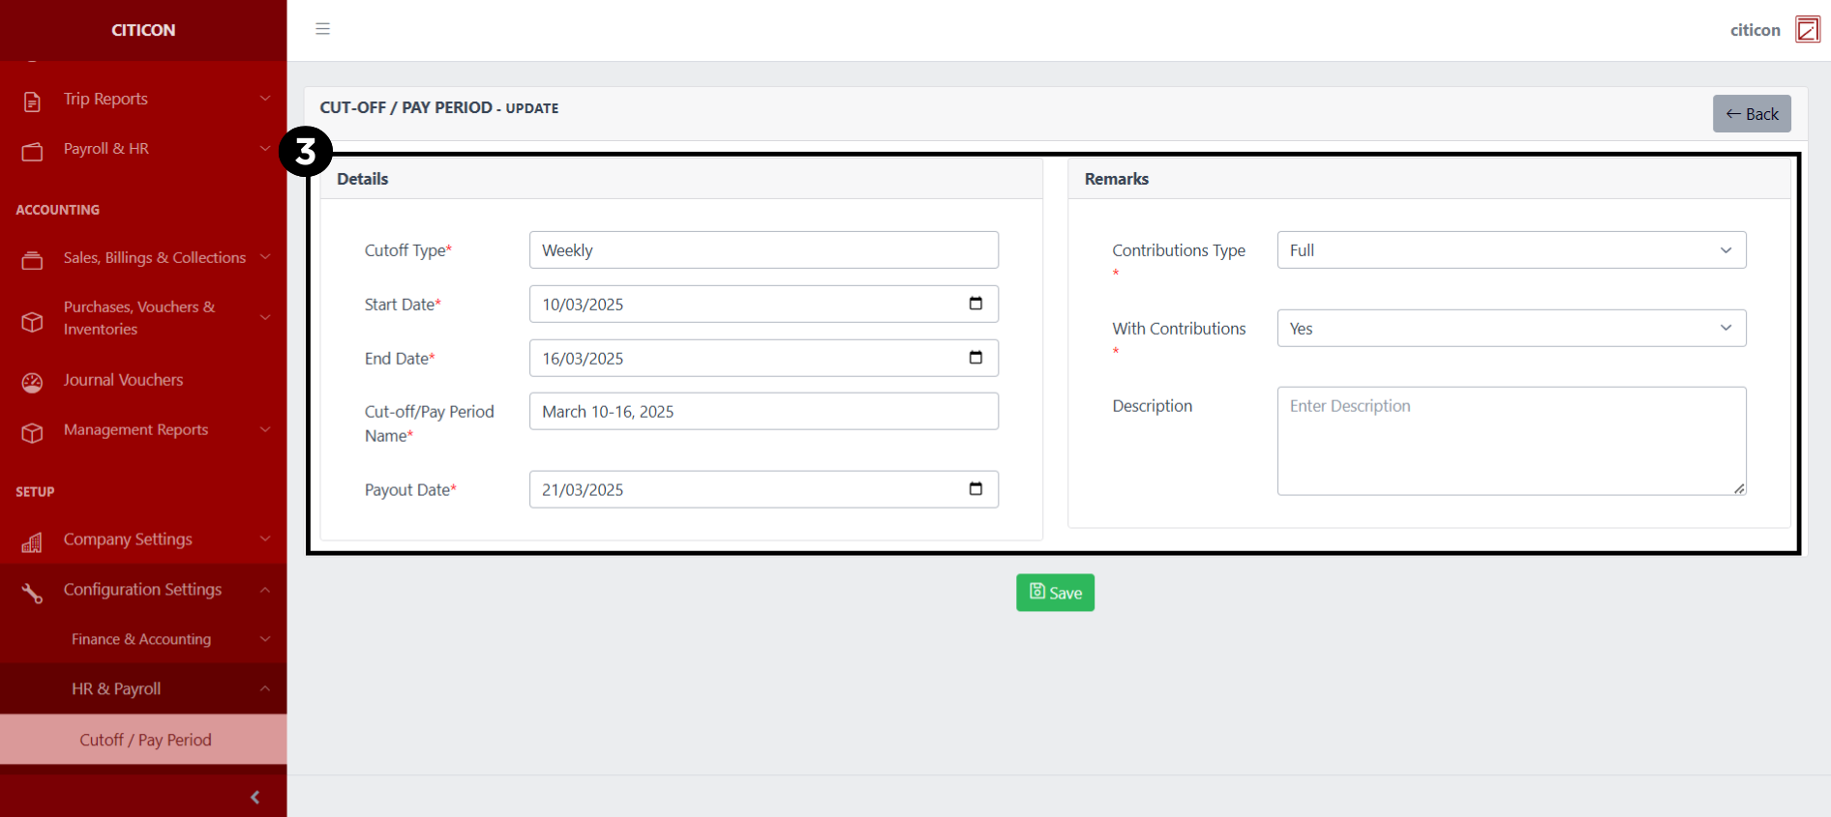Open Finance & Accounting submenu
The width and height of the screenshot is (1831, 817).
coord(143,639)
